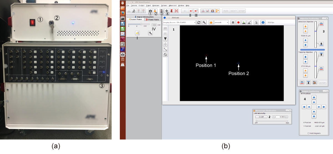Open JUnicam camera wrench settings

click(204, 22)
